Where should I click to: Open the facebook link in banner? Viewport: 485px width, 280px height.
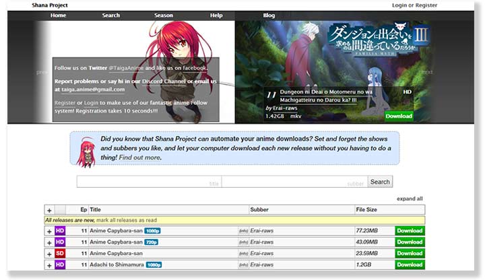[x=195, y=68]
